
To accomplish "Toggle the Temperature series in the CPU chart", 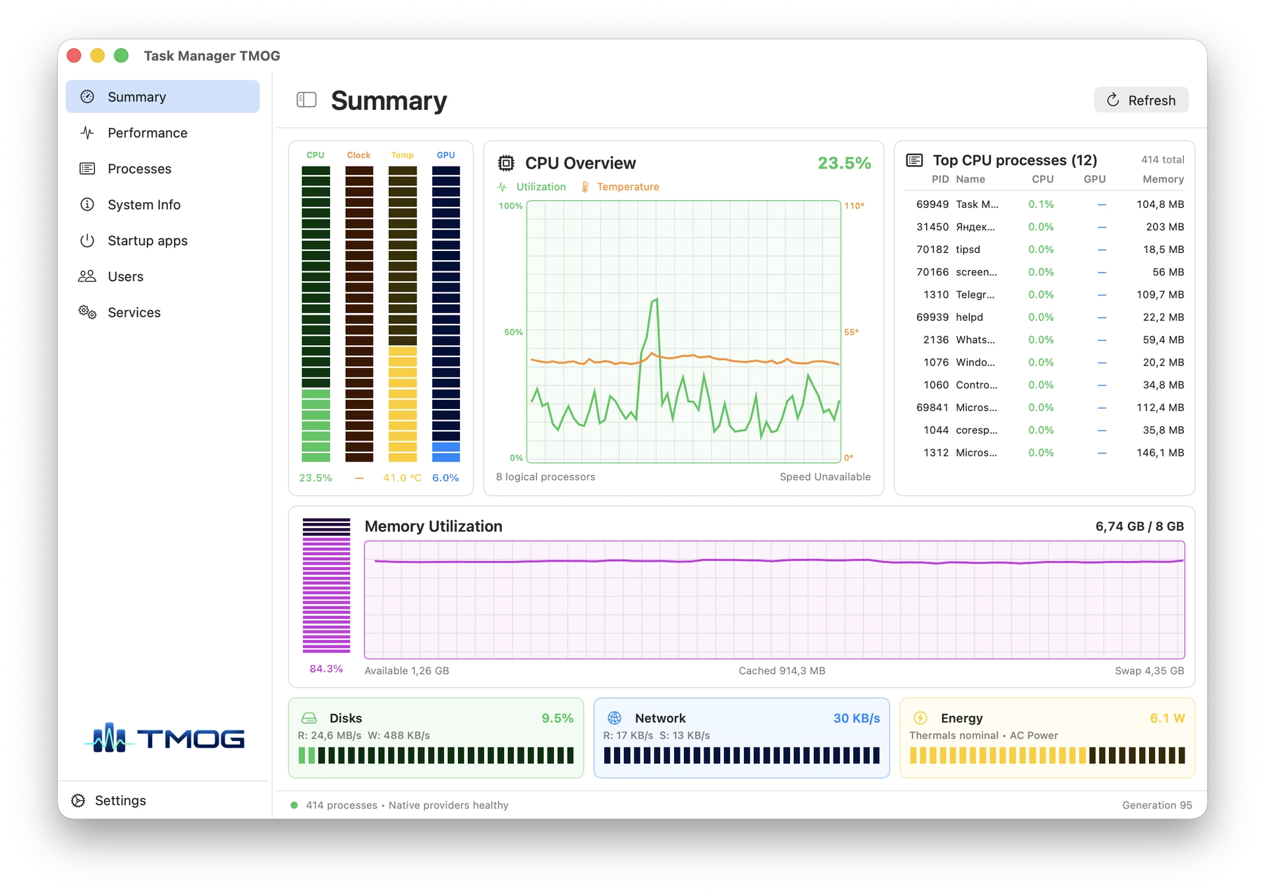I will (620, 187).
